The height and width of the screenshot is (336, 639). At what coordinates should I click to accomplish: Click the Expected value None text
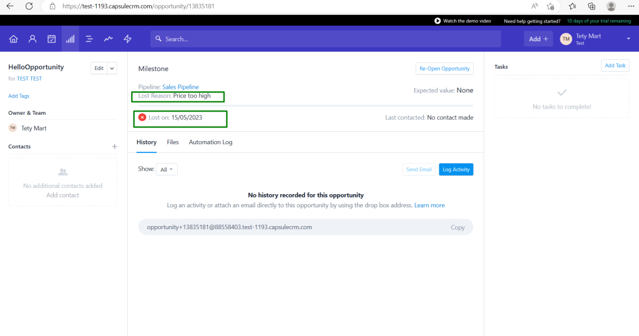pyautogui.click(x=444, y=90)
